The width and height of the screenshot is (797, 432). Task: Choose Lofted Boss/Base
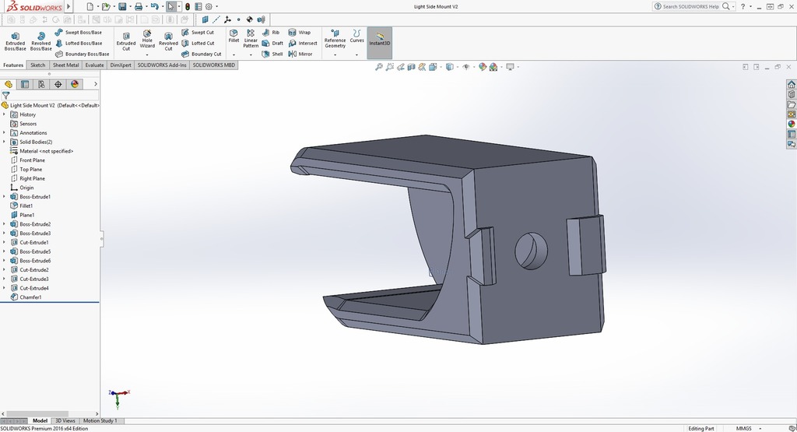click(x=79, y=44)
